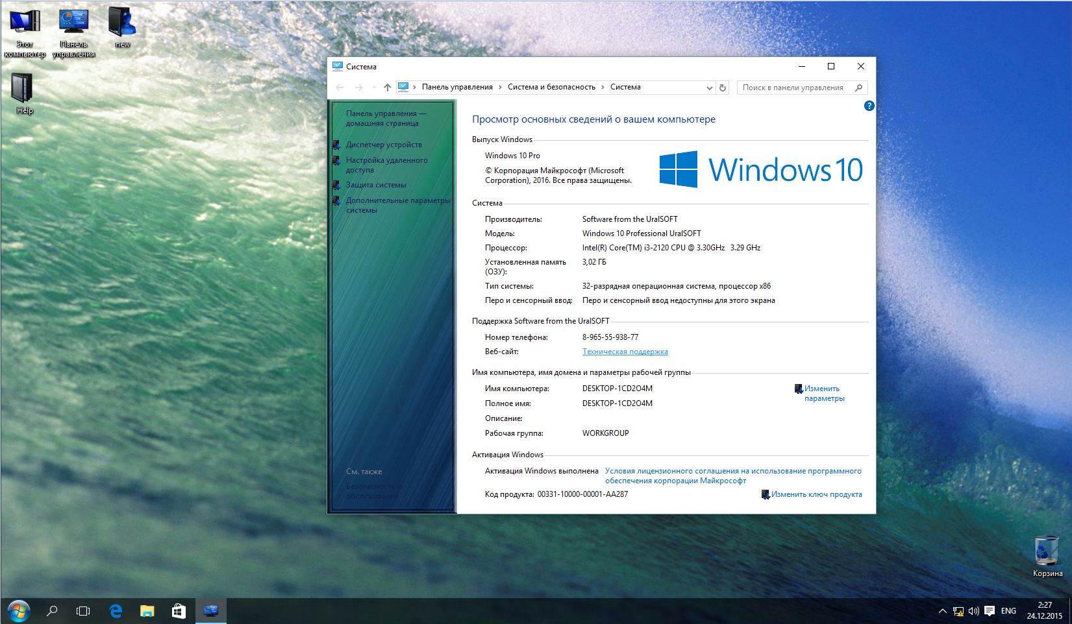Viewport: 1072px width, 624px height.
Task: Open Техническая поддержка website link
Action: tap(625, 352)
